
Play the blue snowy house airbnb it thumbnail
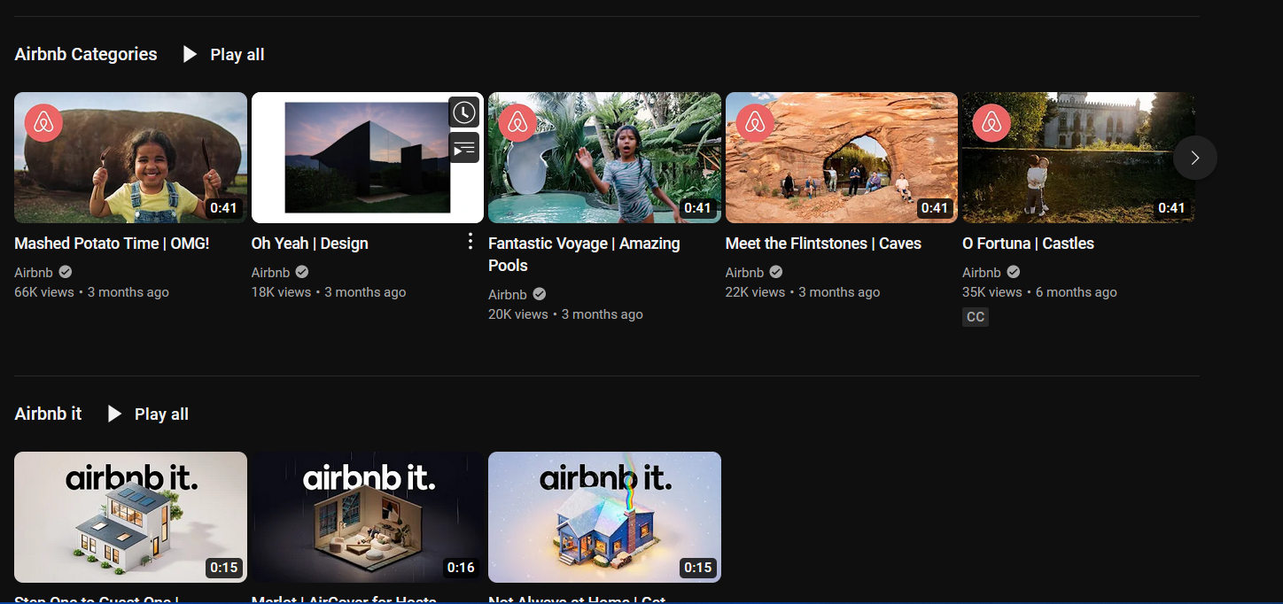point(604,517)
